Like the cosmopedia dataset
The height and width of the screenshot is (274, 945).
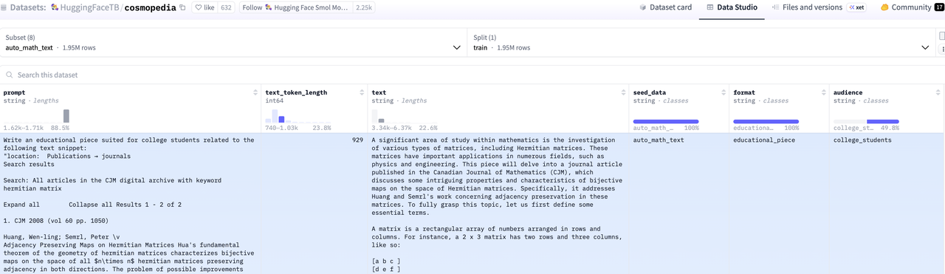205,7
